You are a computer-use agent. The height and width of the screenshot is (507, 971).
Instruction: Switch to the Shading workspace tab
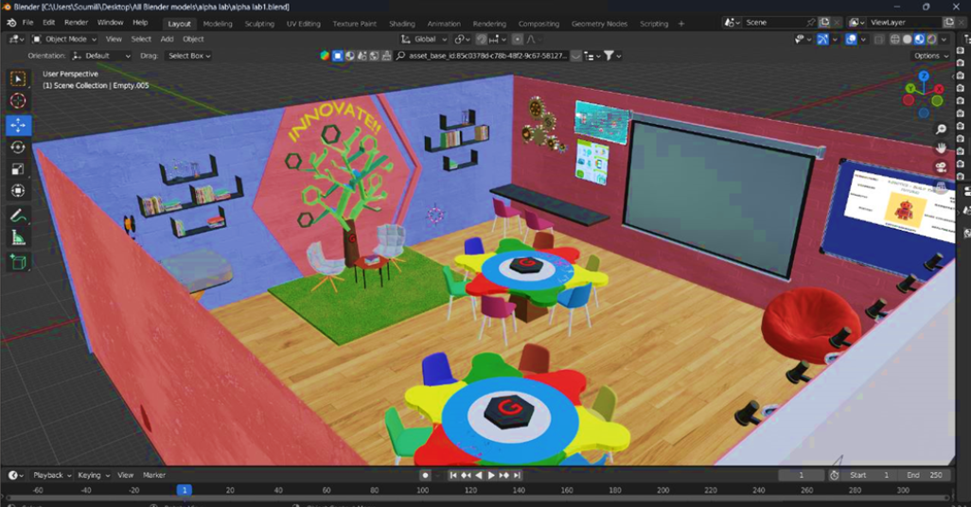(x=401, y=24)
